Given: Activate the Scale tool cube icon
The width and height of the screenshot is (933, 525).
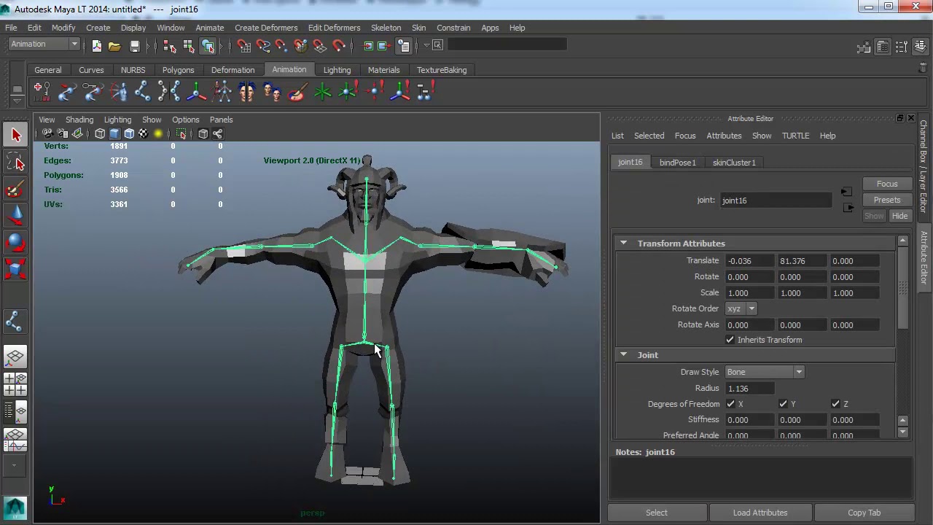Looking at the screenshot, I should [15, 270].
